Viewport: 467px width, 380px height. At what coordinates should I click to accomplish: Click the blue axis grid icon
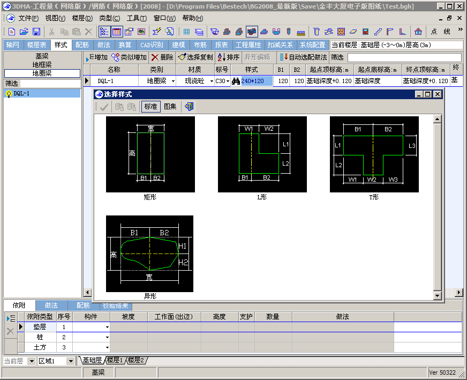187,32
